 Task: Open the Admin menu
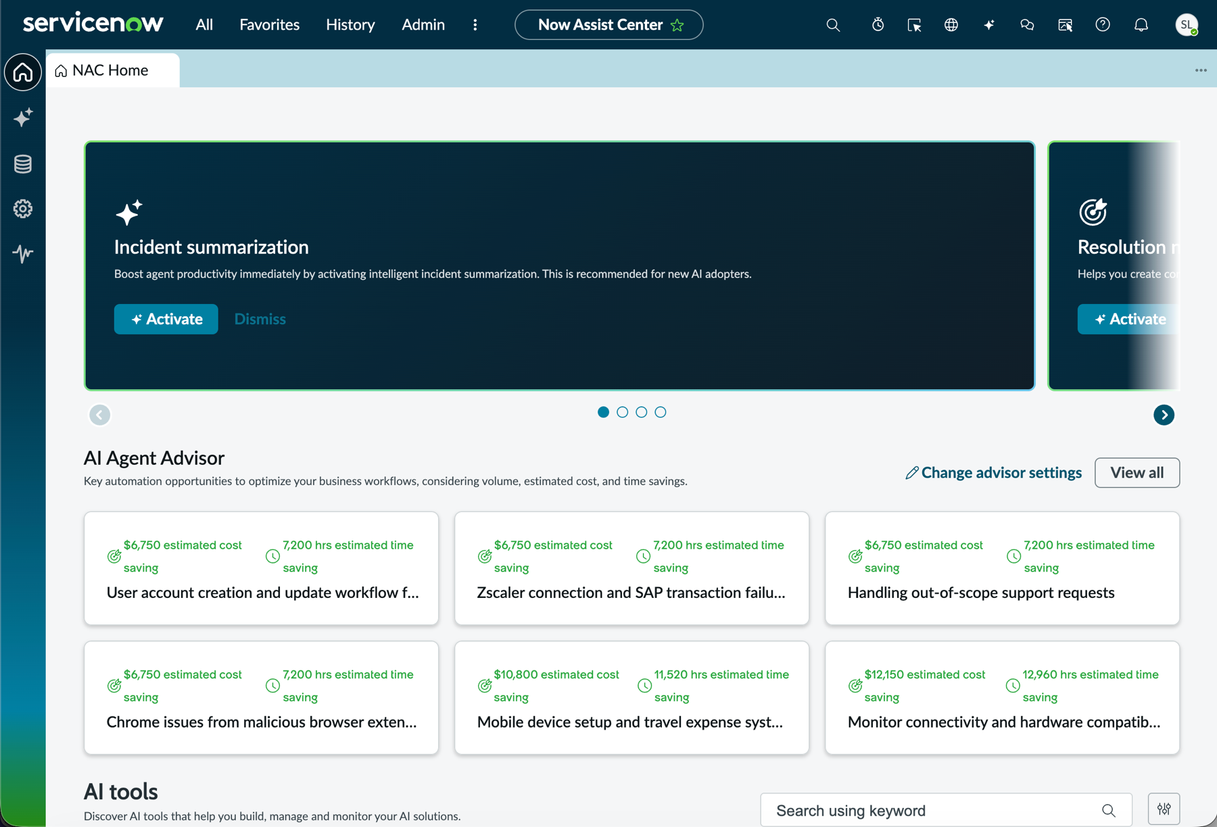pos(423,25)
